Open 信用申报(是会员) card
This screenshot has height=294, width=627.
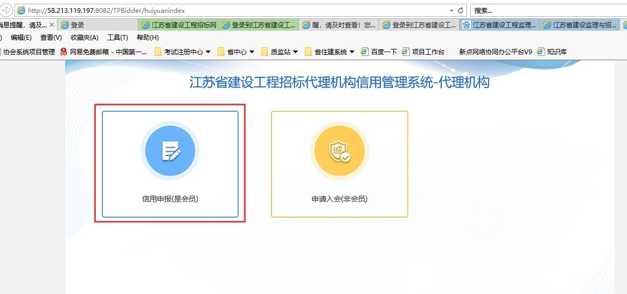[170, 164]
